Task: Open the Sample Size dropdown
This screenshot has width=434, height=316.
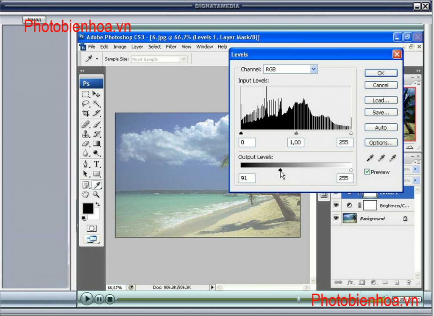Action: [x=183, y=59]
